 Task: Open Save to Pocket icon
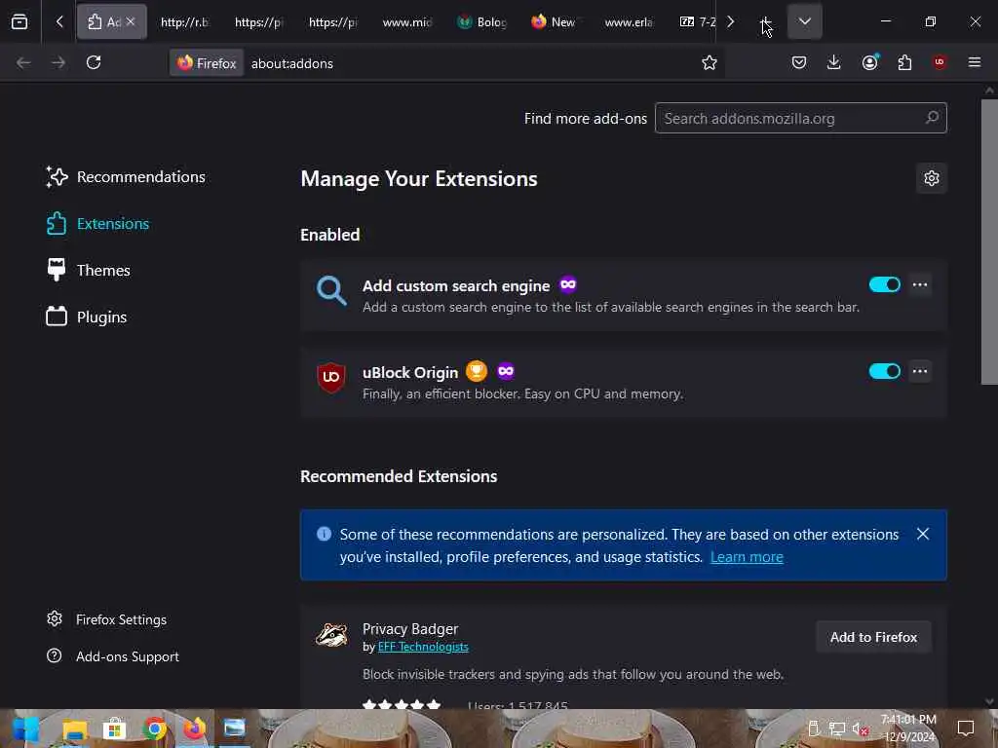point(799,62)
